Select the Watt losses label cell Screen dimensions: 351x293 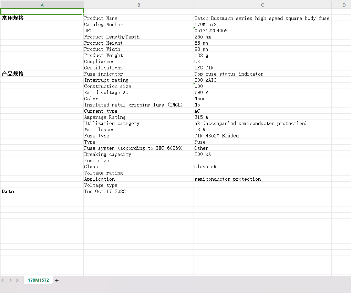pyautogui.click(x=138, y=129)
